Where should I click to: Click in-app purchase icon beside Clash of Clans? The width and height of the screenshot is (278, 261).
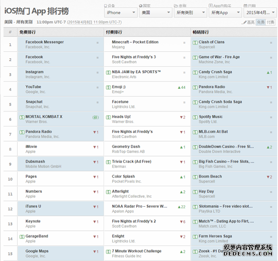point(195,43)
